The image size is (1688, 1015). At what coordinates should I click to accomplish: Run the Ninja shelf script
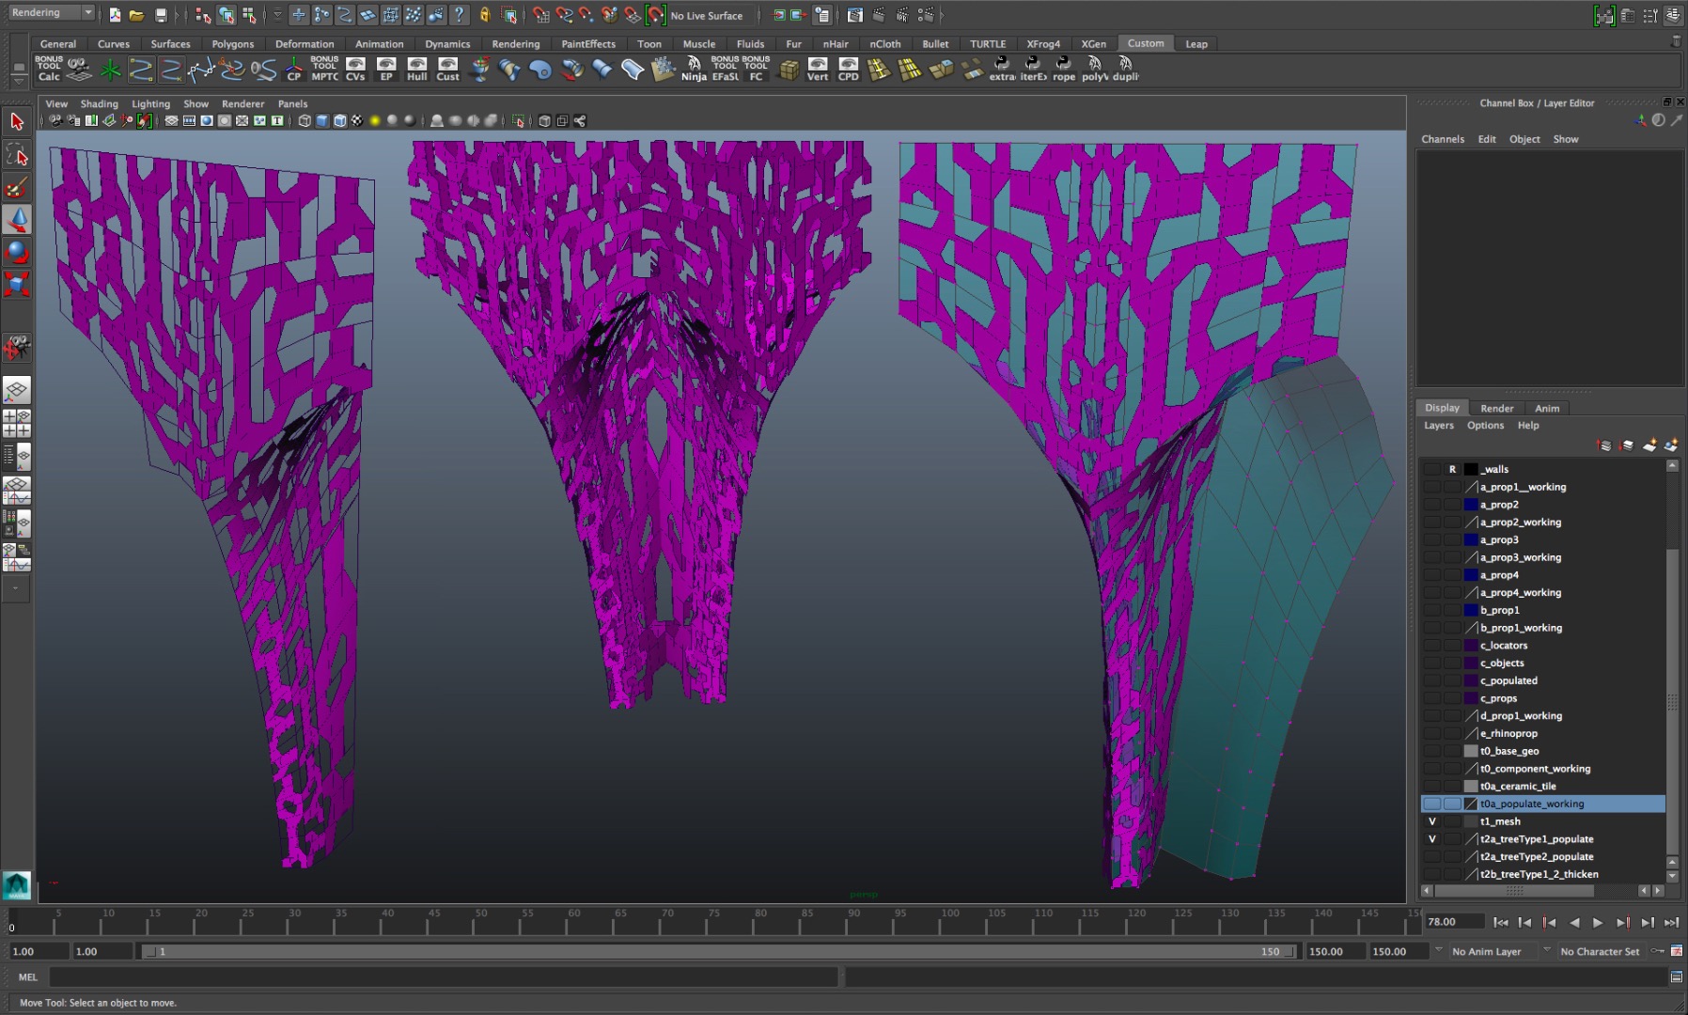(694, 69)
